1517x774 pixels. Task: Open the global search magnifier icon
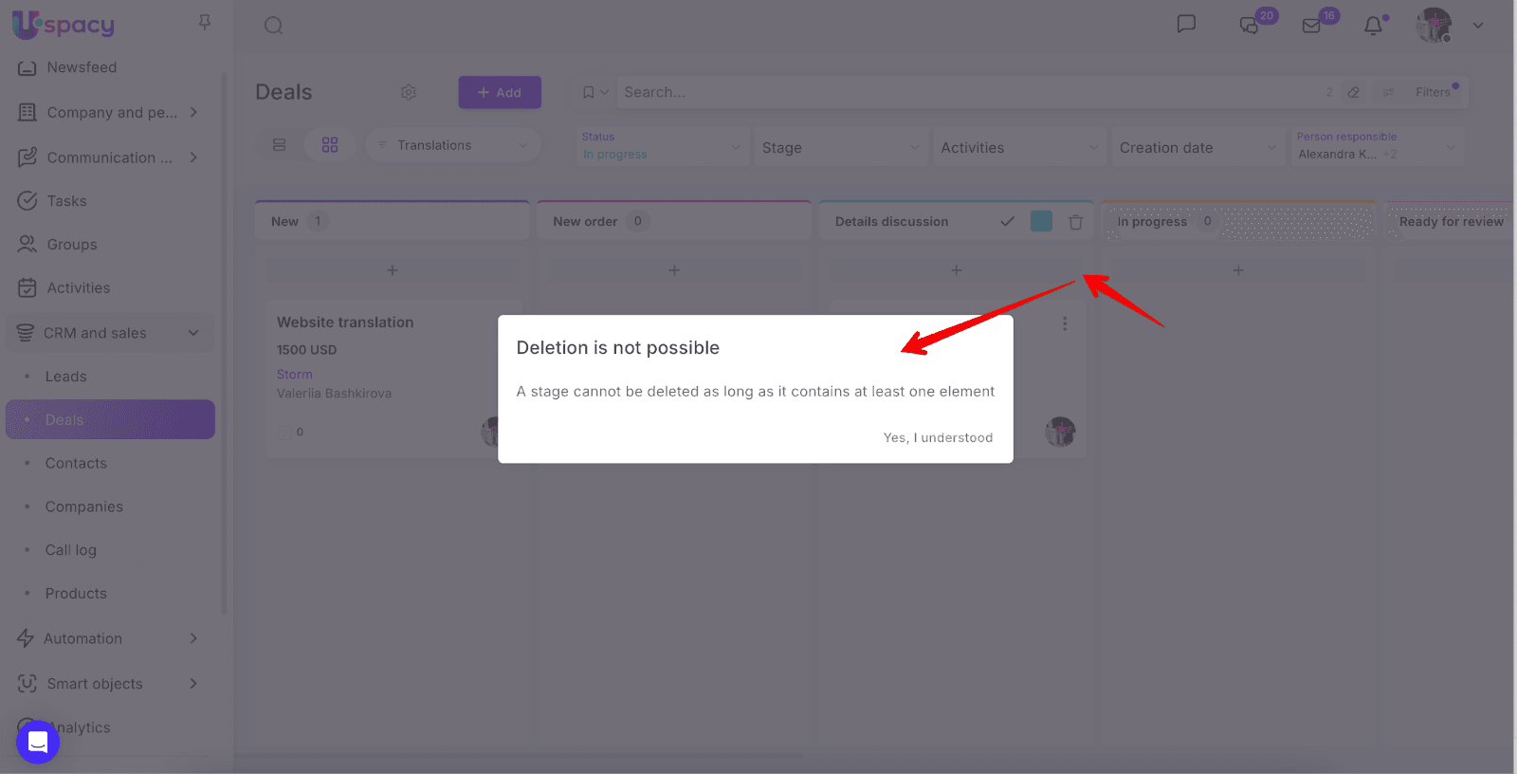point(274,26)
